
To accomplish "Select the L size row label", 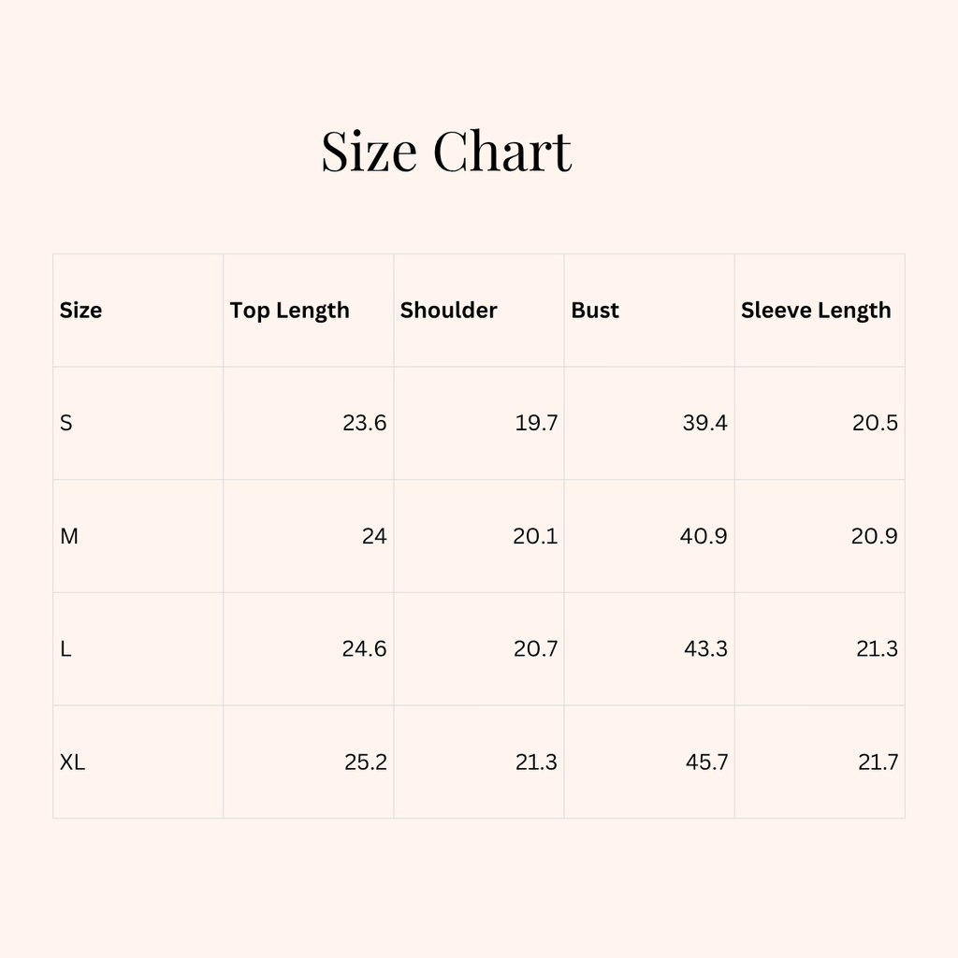I will [65, 649].
